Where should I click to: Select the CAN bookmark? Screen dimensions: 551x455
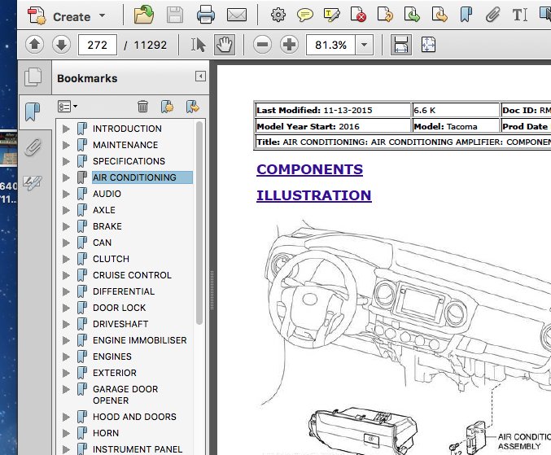coord(103,243)
